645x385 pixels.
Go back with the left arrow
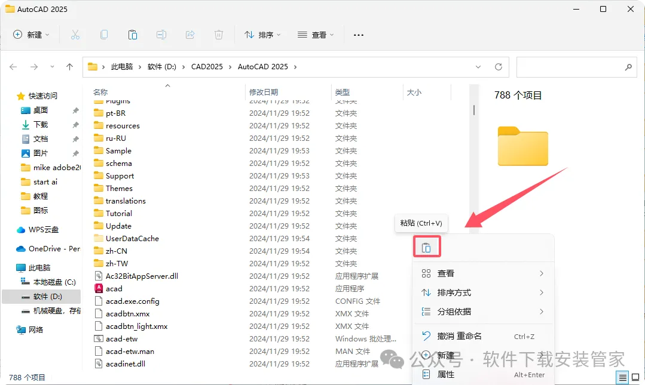tap(13, 67)
